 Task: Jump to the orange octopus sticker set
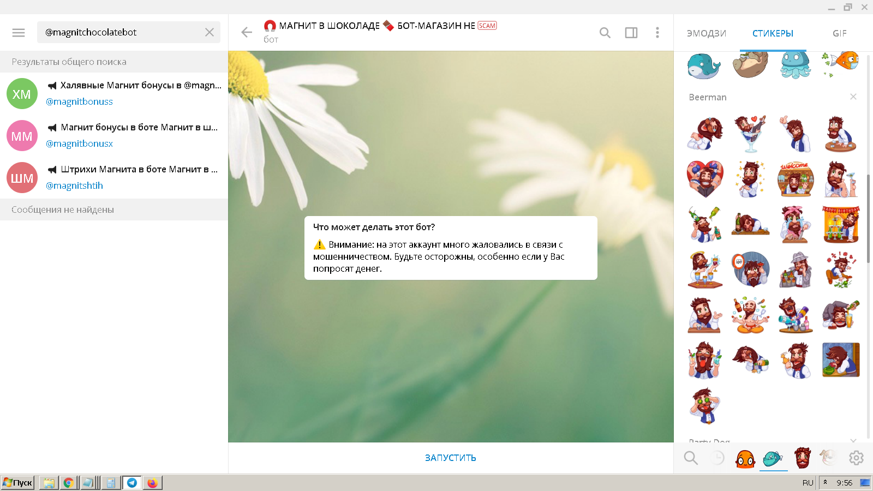coord(745,458)
